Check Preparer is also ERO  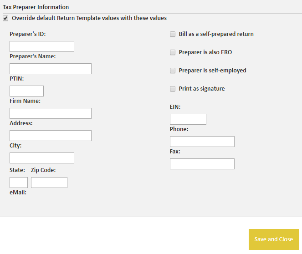pyautogui.click(x=173, y=52)
